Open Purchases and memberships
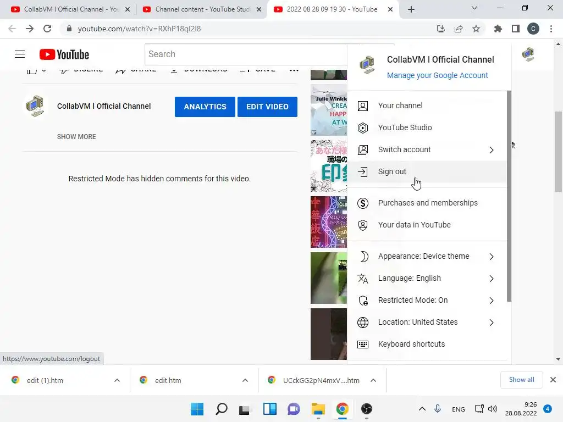563x422 pixels. (x=427, y=203)
